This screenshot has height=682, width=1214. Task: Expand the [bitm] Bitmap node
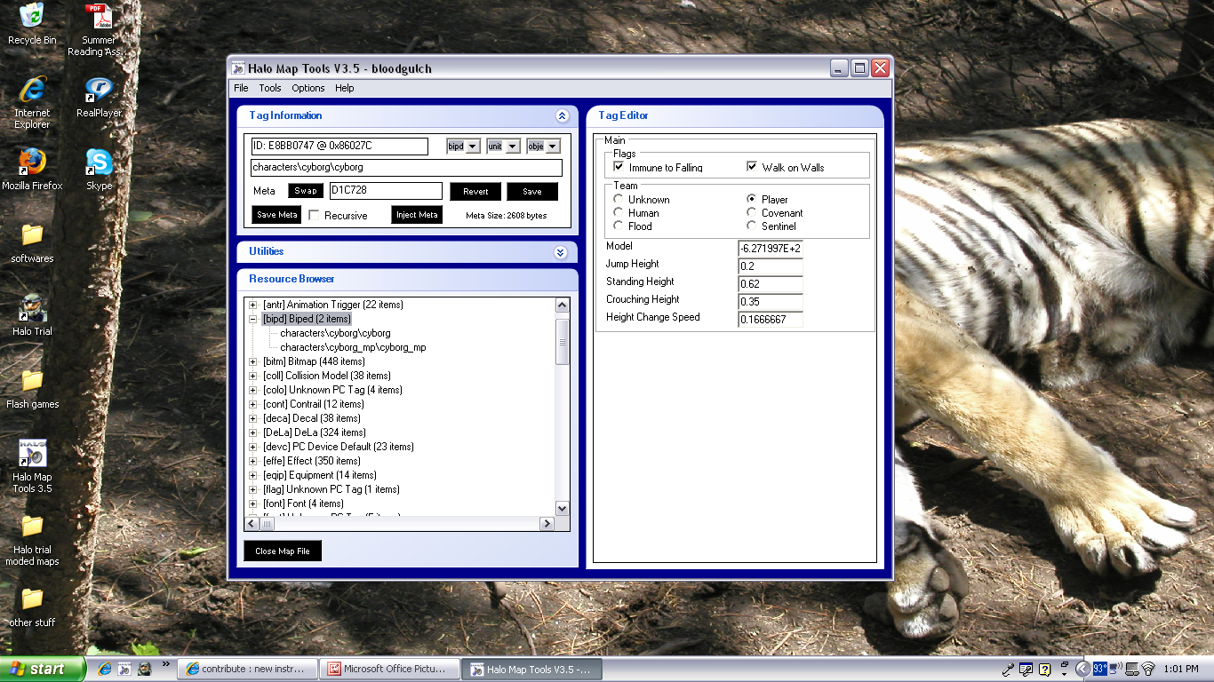pyautogui.click(x=253, y=361)
